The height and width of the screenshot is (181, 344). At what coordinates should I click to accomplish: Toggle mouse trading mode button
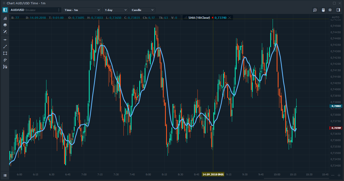point(323,10)
